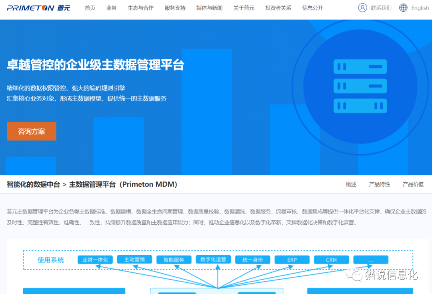The height and width of the screenshot is (294, 432).
Task: Select 信息公开 in navigation
Action: tap(312, 8)
